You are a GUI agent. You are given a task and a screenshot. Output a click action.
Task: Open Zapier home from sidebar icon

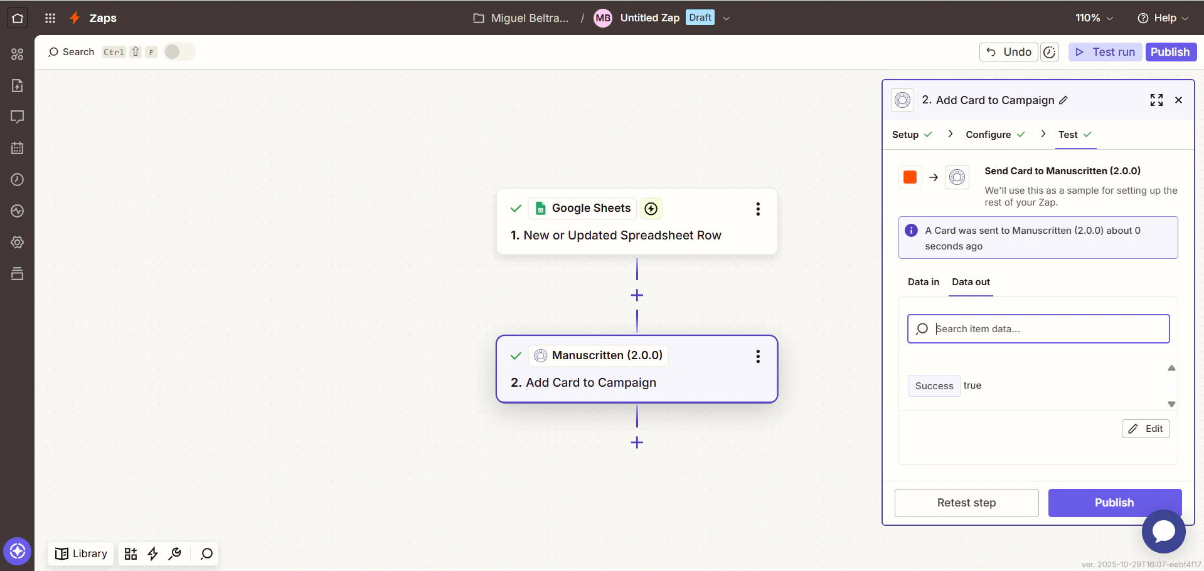pyautogui.click(x=17, y=18)
